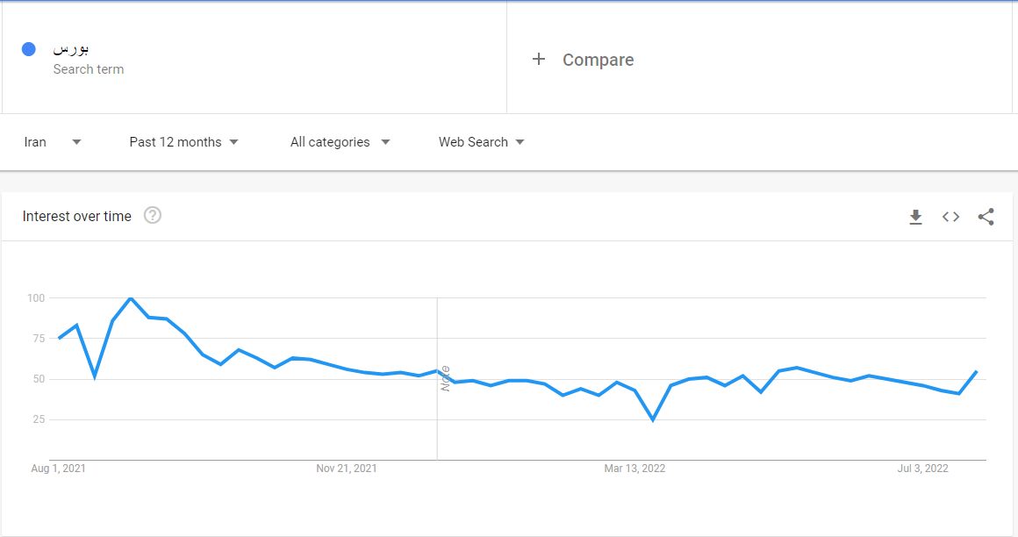The height and width of the screenshot is (537, 1018).
Task: Click the Mar 13, 2022 axis label
Action: tap(634, 469)
